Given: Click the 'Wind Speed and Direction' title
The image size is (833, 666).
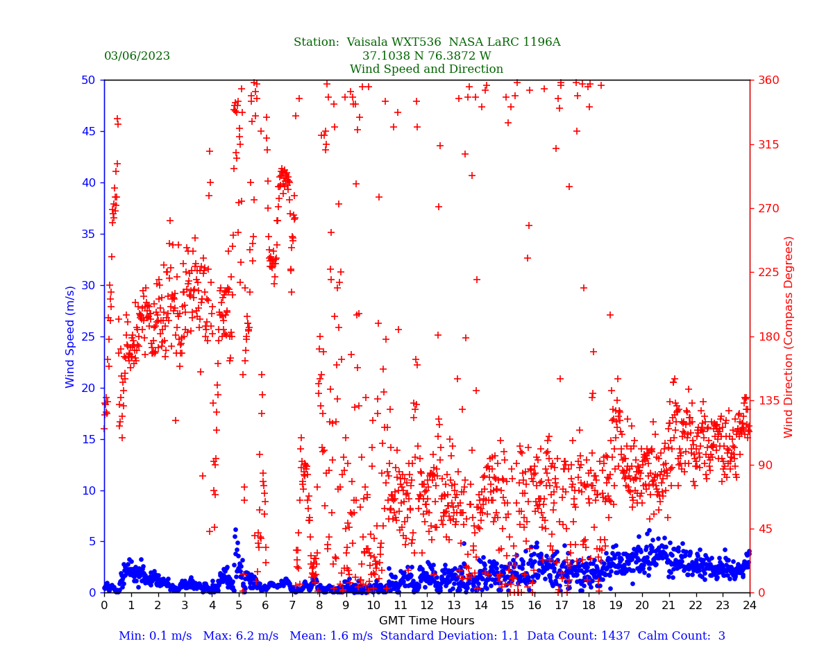Looking at the screenshot, I should [426, 69].
